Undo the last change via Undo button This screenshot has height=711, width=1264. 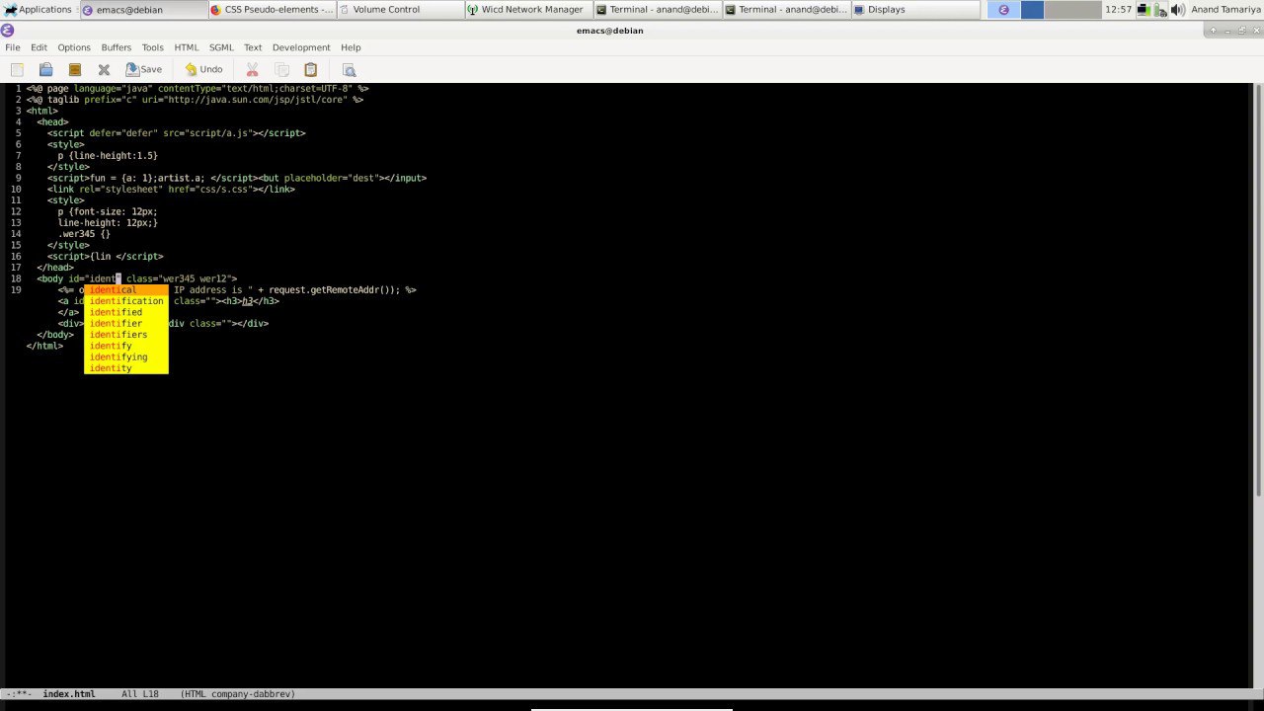point(203,69)
